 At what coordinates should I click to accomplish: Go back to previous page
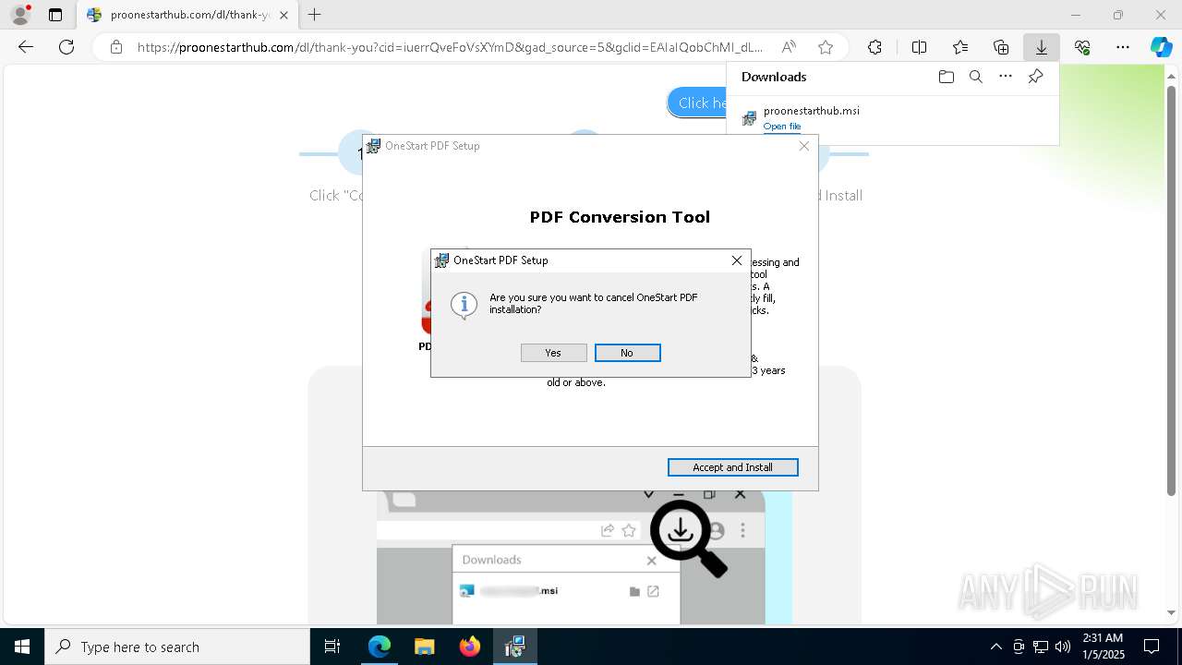coord(26,47)
